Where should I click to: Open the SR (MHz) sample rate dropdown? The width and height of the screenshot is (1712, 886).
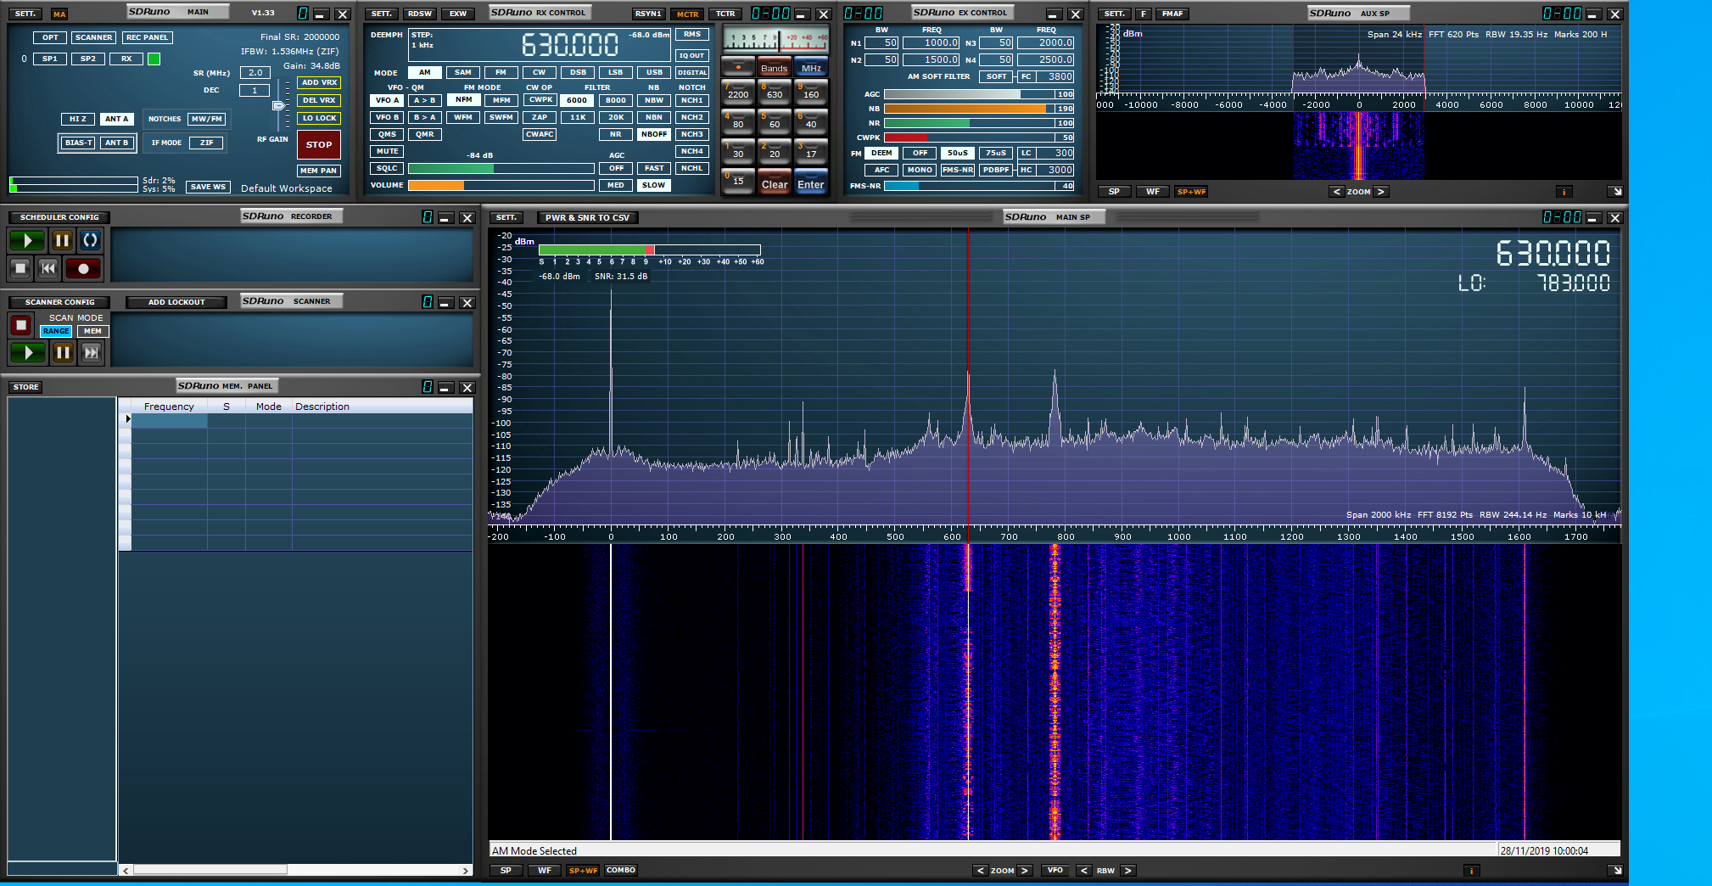pyautogui.click(x=255, y=73)
